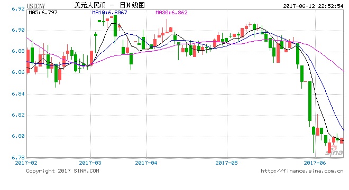The height and width of the screenshot is (190, 349).
Task: Click the 2017-04 date axis label
Action: (146, 163)
